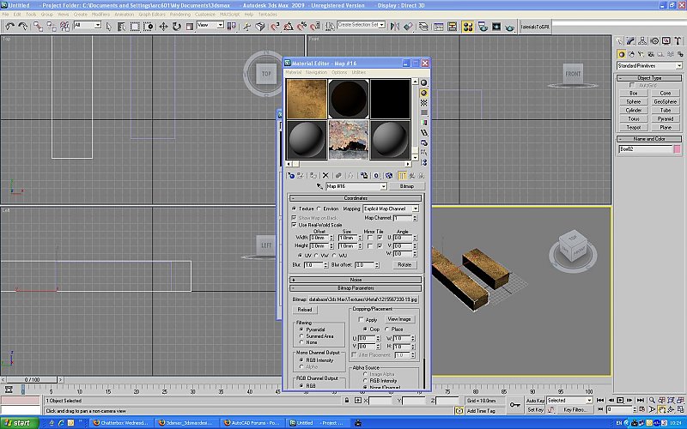Image resolution: width=687 pixels, height=429 pixels.
Task: Select Summed Area filtering option
Action: (301, 336)
